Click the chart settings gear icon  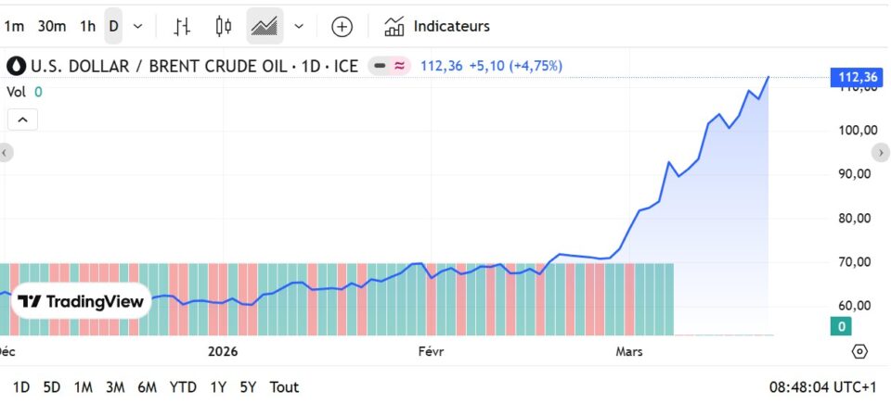click(859, 351)
